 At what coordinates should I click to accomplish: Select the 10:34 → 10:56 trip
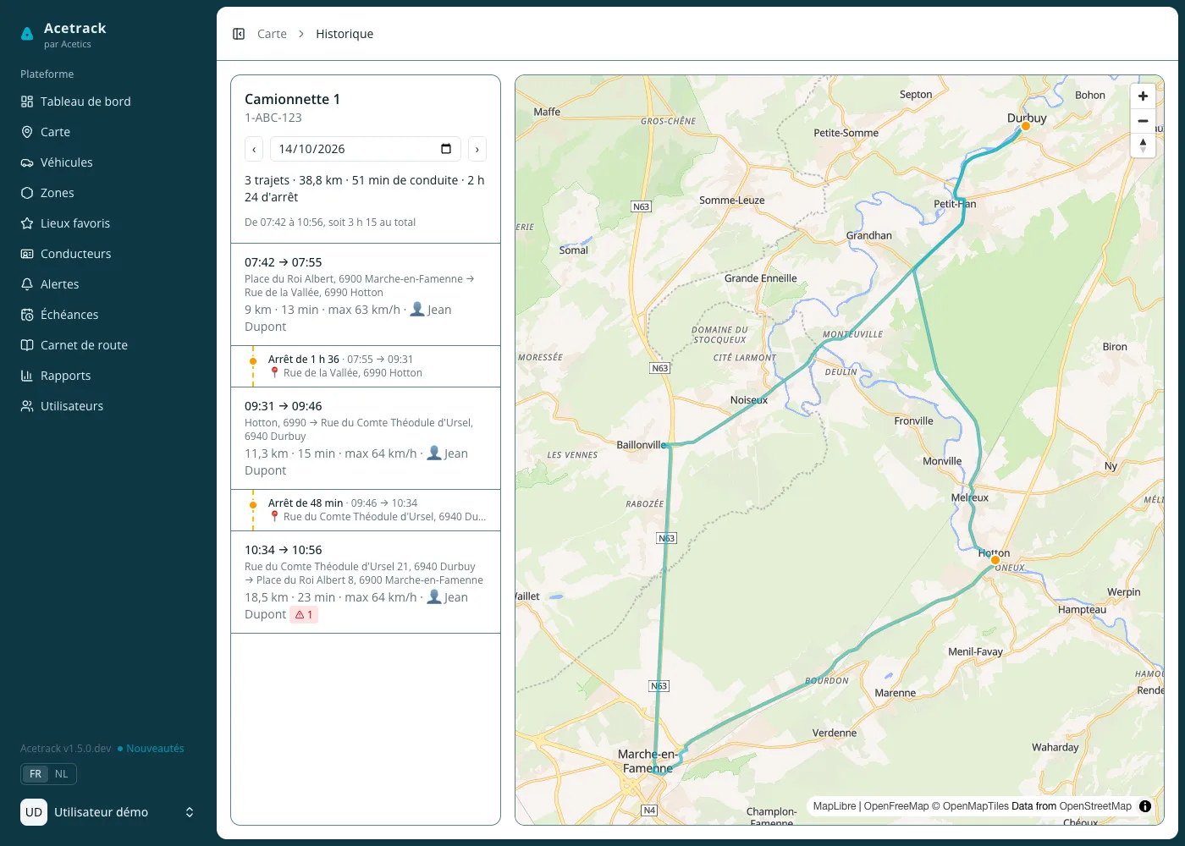tap(366, 582)
